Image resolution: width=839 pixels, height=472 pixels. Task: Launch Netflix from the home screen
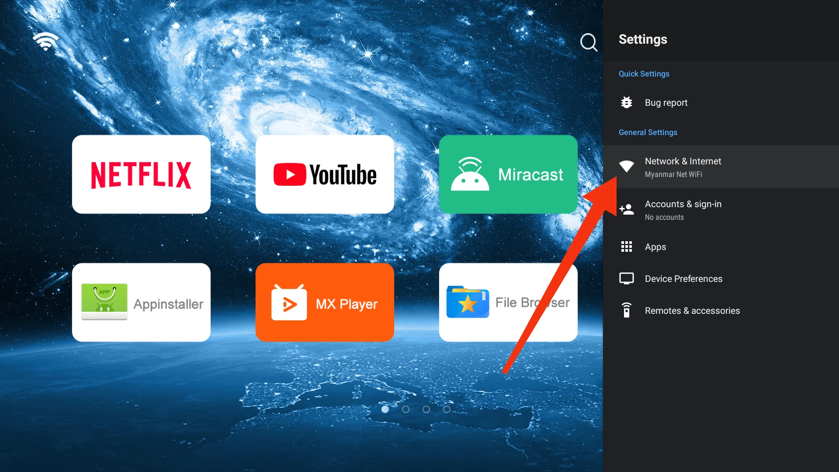point(141,174)
